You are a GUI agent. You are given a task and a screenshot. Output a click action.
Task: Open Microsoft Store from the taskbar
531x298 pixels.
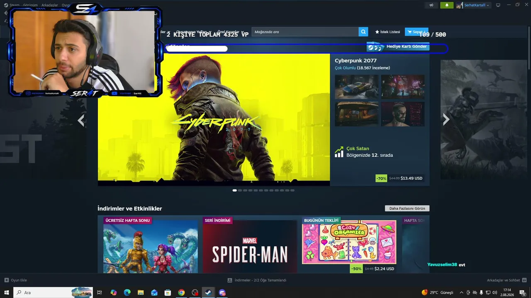point(168,293)
